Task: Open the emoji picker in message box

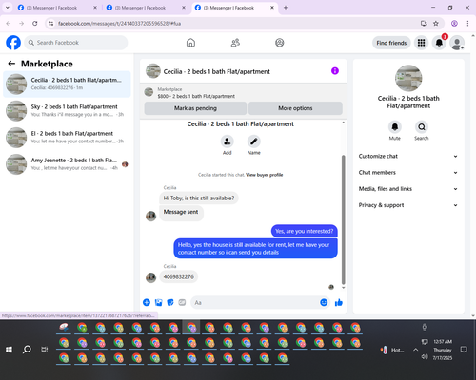Action: 324,302
